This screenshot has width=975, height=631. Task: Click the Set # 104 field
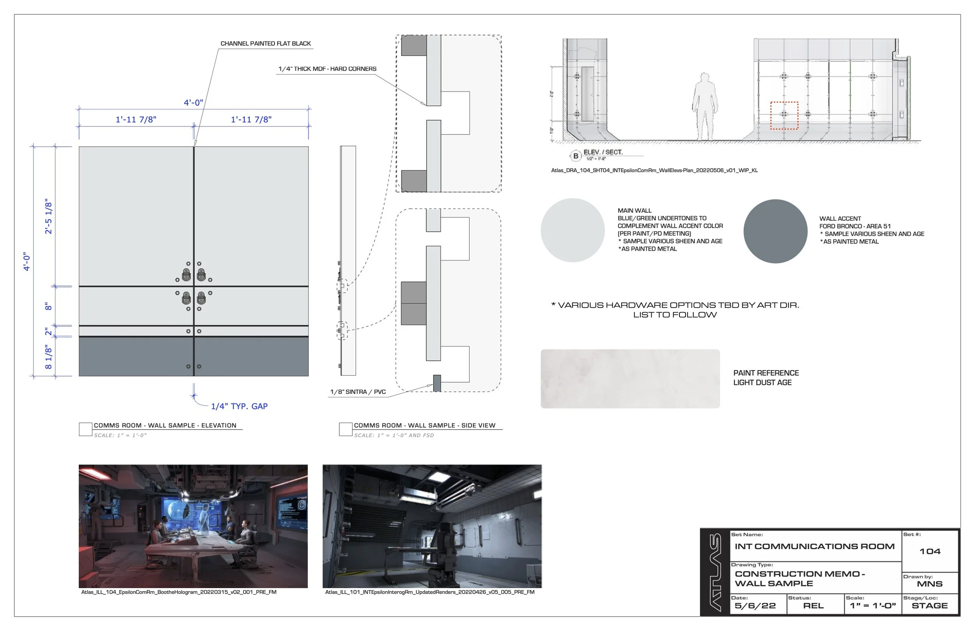[x=931, y=551]
